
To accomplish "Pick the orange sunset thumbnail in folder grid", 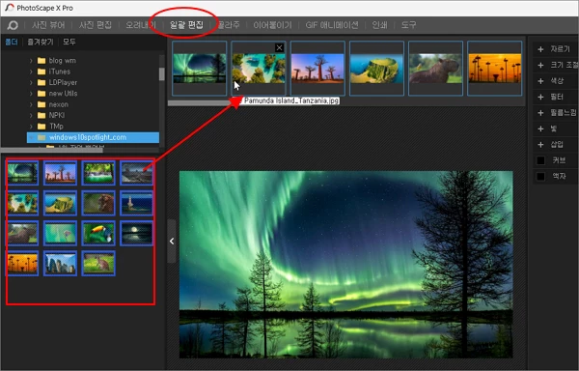I will (x=22, y=264).
